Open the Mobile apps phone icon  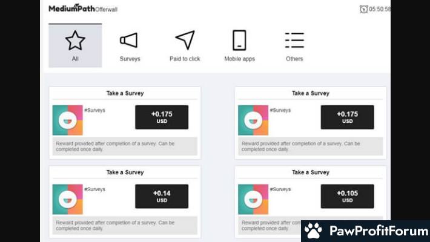coord(239,40)
